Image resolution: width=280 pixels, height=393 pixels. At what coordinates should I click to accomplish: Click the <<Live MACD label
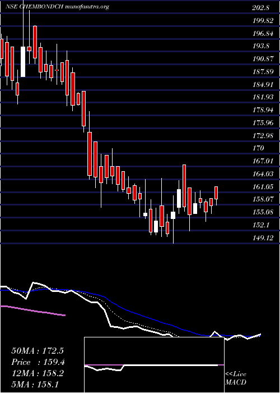pyautogui.click(x=236, y=378)
